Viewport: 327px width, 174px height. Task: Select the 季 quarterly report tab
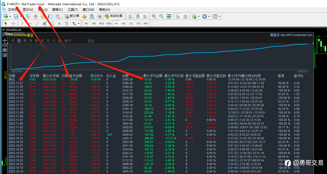coord(36,41)
